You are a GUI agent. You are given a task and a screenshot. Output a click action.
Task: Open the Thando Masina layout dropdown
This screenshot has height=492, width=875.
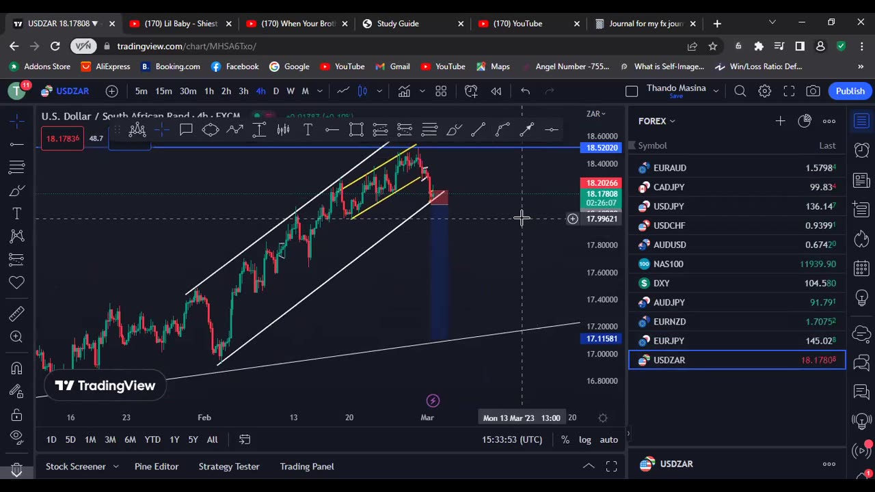tap(716, 91)
